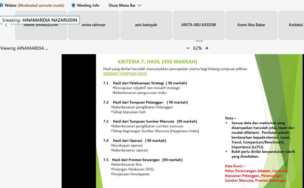
Task: Click the Show Menu Bar label
Action: pyautogui.click(x=122, y=5)
